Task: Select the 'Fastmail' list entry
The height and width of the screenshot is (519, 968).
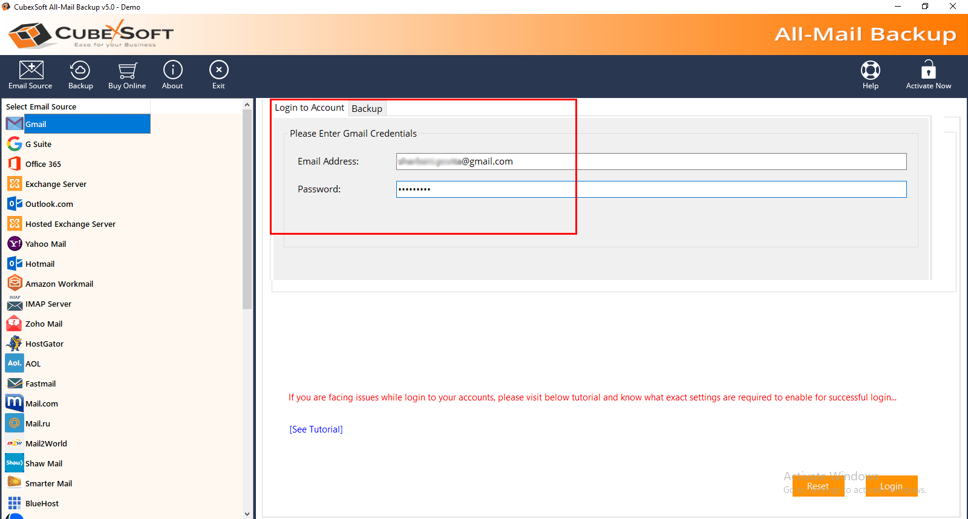Action: (x=41, y=384)
